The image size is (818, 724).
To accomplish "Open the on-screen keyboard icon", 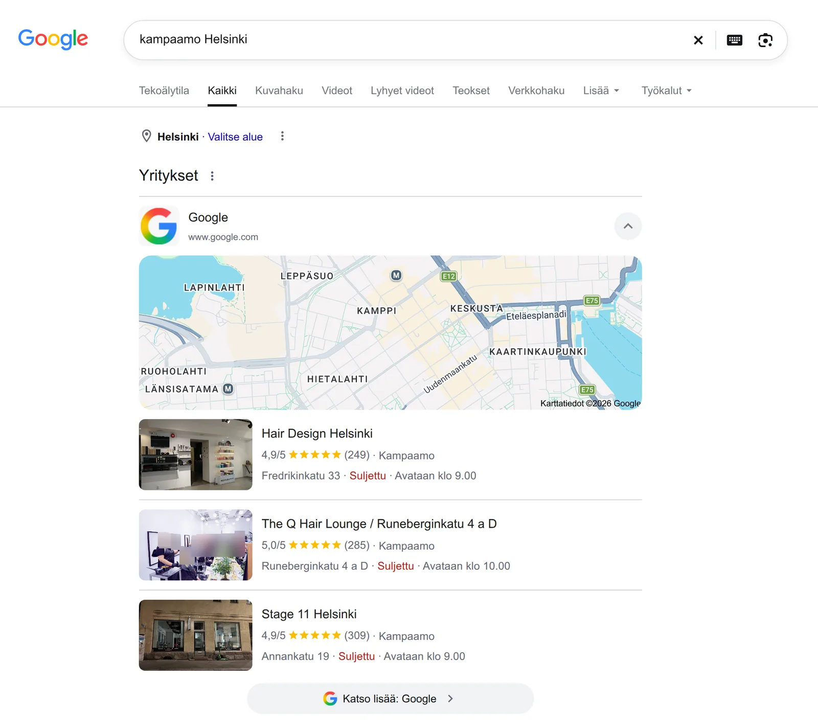I will (x=735, y=40).
